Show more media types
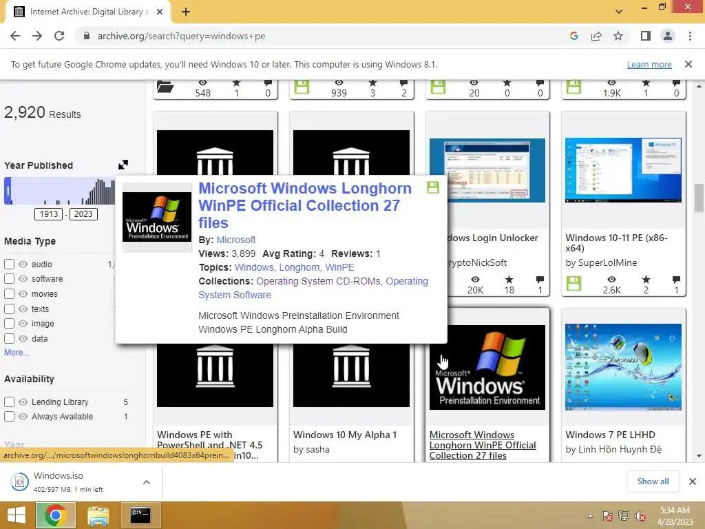Viewport: 705px width, 529px height. pyautogui.click(x=17, y=353)
